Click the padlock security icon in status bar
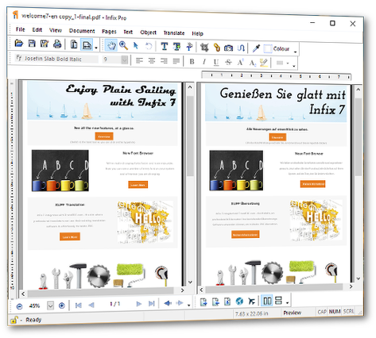 pos(14,320)
